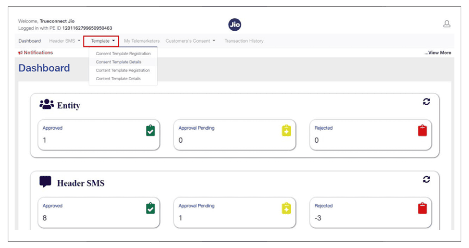Viewport: 469px width, 248px height.
Task: Click the Header SMS Approved count 8
Action: tap(45, 218)
